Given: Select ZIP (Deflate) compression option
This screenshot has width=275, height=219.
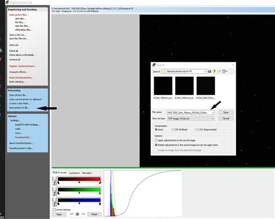Looking at the screenshot, I should [173, 130].
